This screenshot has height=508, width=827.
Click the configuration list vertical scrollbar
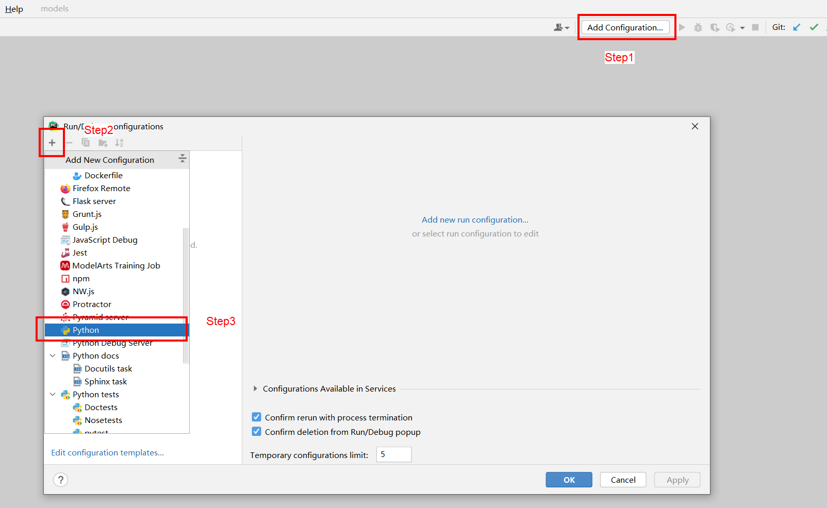(x=186, y=296)
